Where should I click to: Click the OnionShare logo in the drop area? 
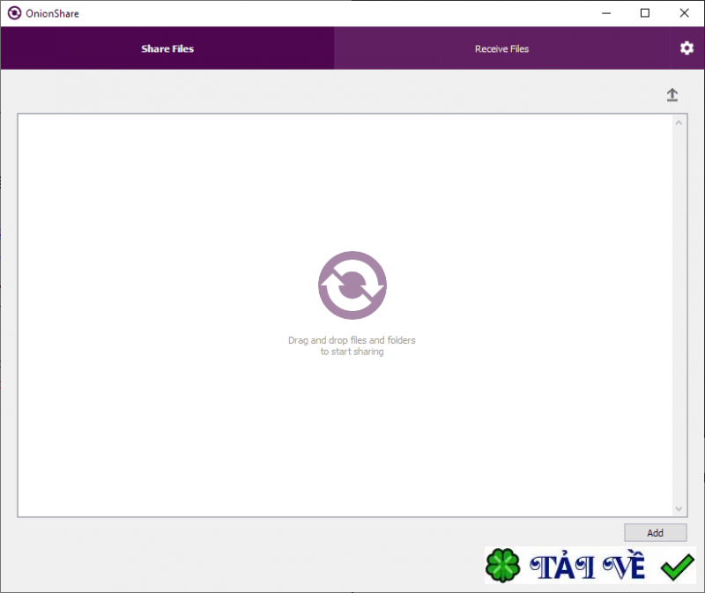352,285
